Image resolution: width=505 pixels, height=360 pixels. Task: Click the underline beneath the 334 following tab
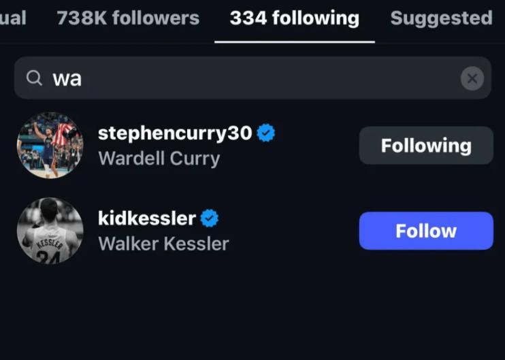[x=294, y=42]
